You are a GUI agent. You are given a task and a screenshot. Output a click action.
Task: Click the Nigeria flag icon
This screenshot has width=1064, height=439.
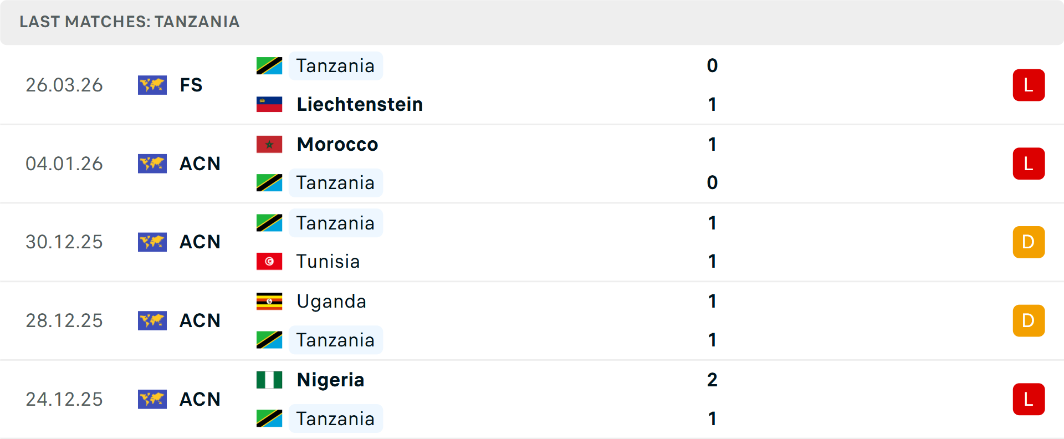pyautogui.click(x=269, y=380)
